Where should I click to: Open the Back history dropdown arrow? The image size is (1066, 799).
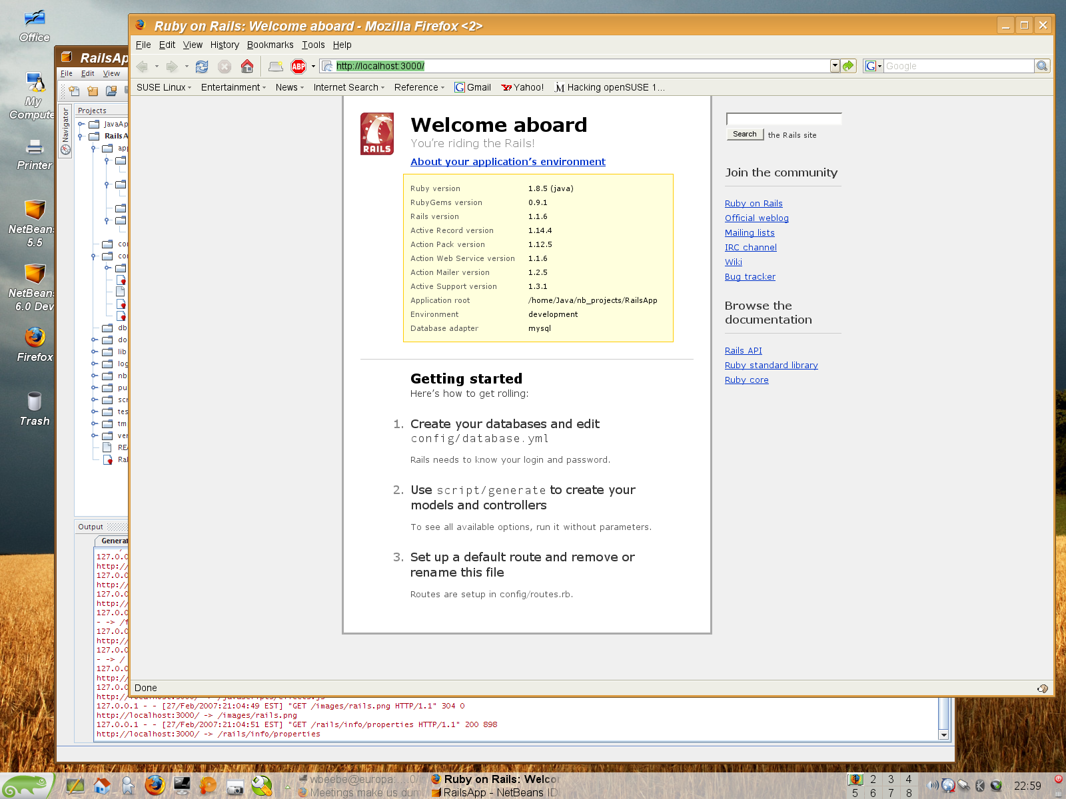click(157, 66)
